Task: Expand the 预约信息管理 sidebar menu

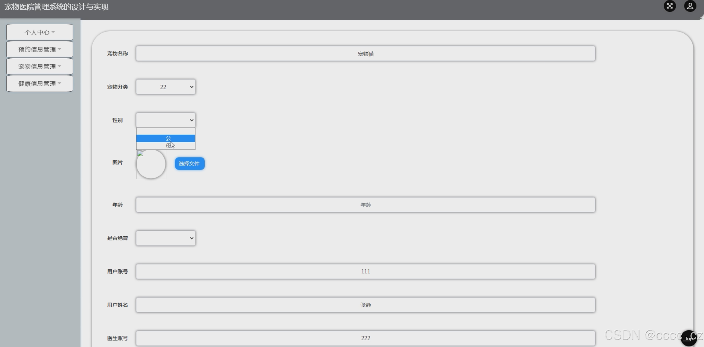Action: click(40, 49)
